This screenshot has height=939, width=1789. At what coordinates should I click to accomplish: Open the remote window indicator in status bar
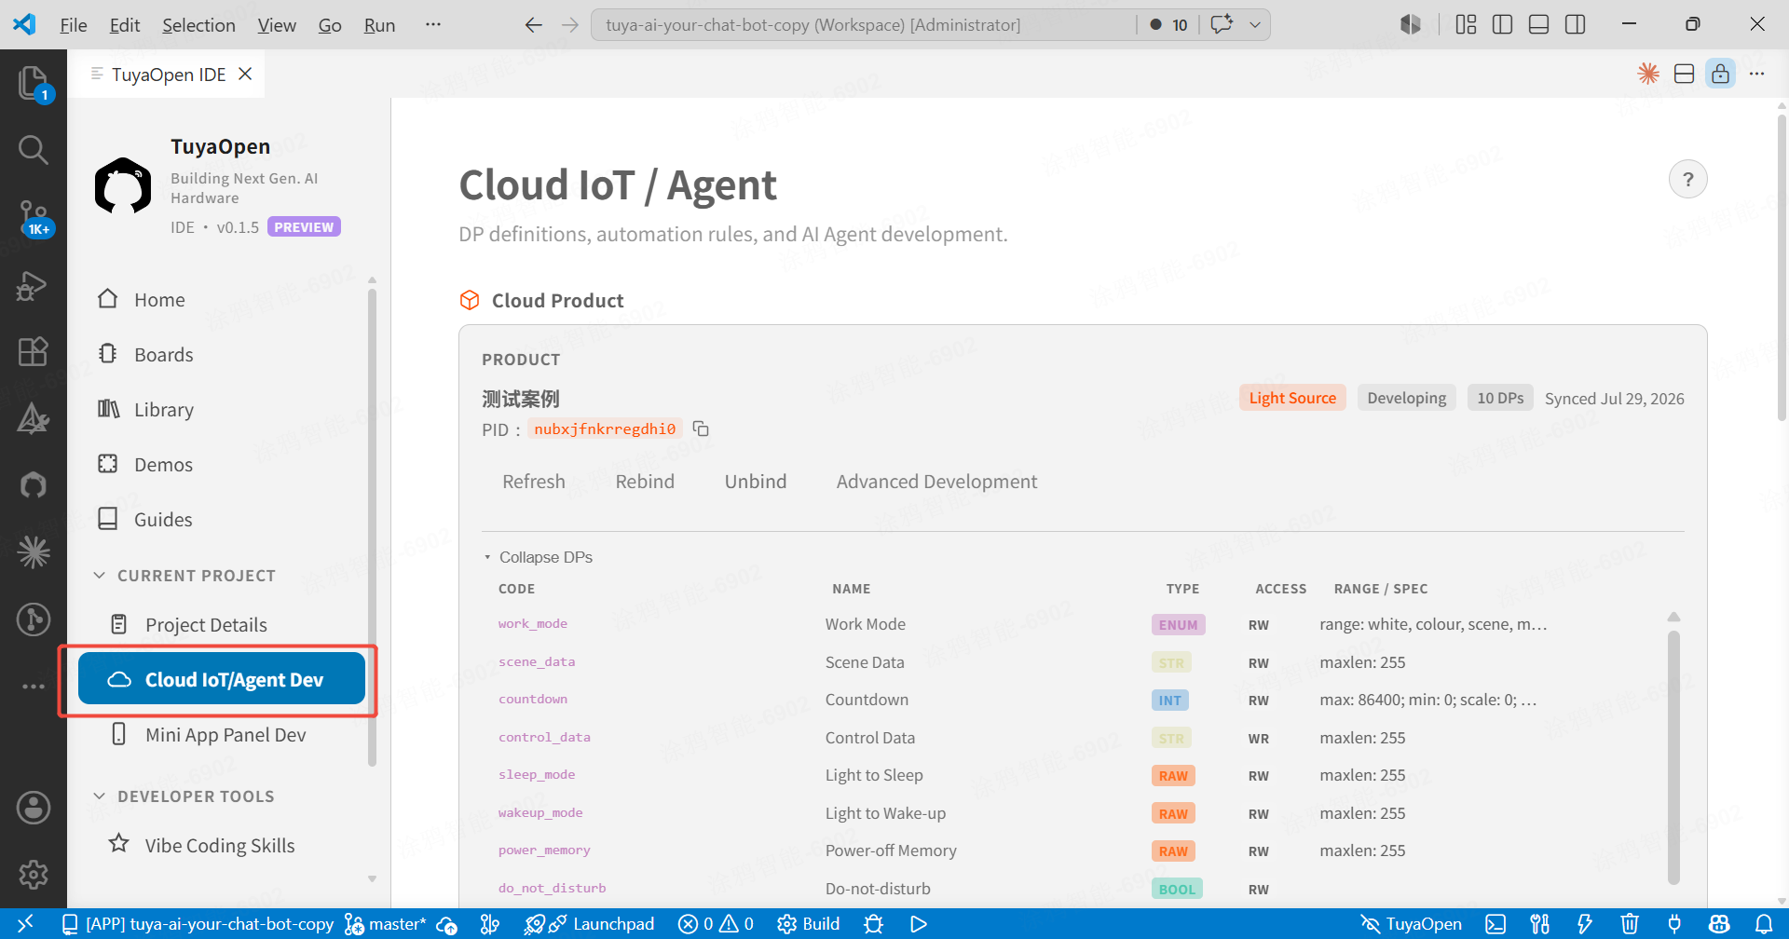point(25,924)
